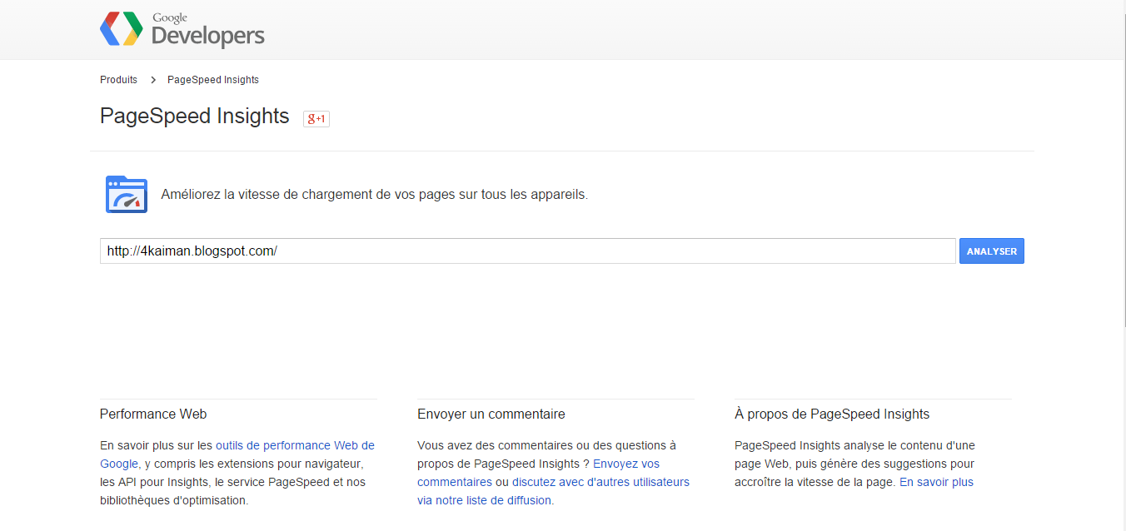The width and height of the screenshot is (1126, 531).
Task: Click the ANALYSER button
Action: pyautogui.click(x=992, y=251)
